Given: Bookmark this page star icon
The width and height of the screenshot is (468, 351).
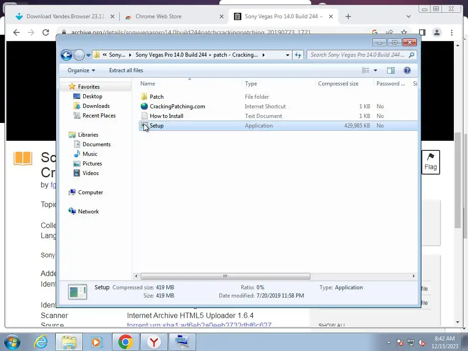Looking at the screenshot, I should tap(404, 32).
